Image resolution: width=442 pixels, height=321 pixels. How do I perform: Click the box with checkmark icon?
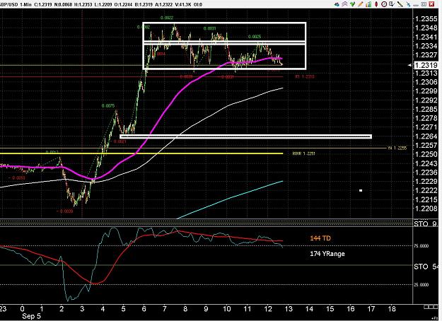[x=392, y=4]
